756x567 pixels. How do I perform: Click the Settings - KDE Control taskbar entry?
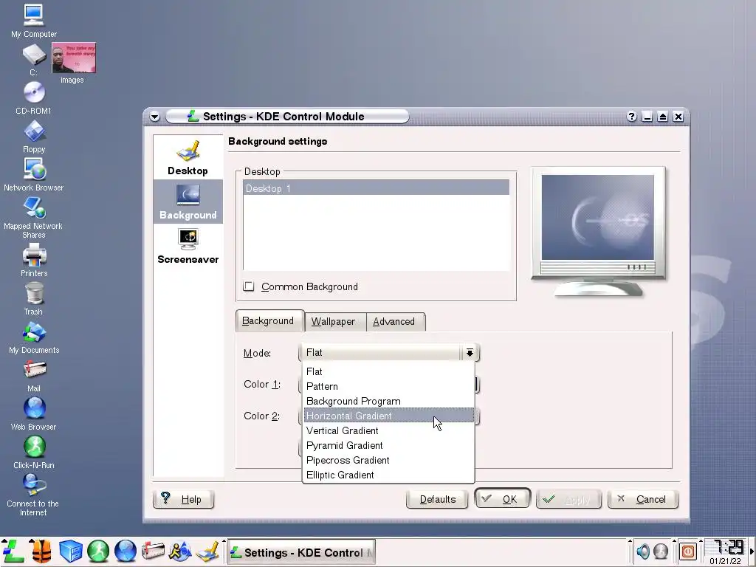pos(301,552)
